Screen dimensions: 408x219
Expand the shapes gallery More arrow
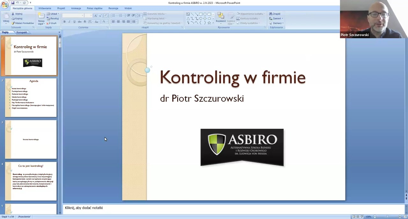tap(213, 23)
